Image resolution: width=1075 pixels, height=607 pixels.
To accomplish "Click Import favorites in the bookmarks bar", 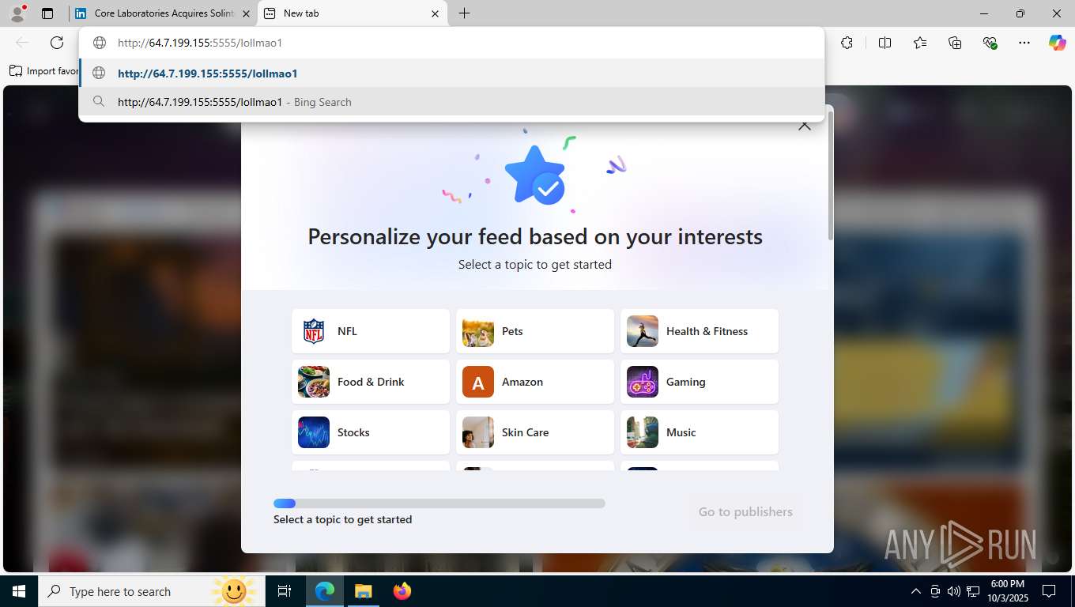I will coord(43,71).
